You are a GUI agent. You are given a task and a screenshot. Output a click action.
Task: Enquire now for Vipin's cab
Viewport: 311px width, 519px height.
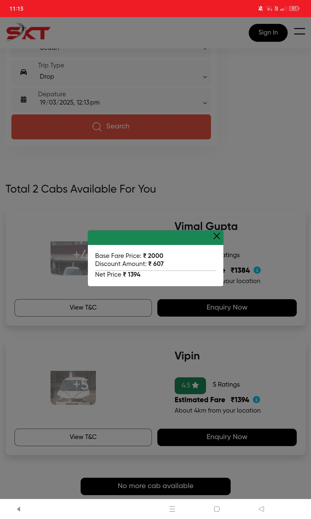(227, 437)
